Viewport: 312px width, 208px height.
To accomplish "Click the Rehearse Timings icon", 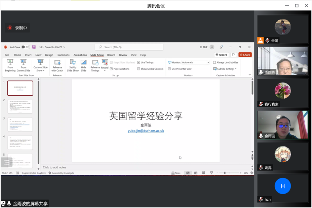I will pyautogui.click(x=95, y=63).
